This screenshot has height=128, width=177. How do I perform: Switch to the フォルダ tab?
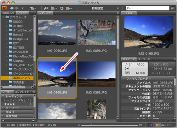pyautogui.click(x=23, y=13)
